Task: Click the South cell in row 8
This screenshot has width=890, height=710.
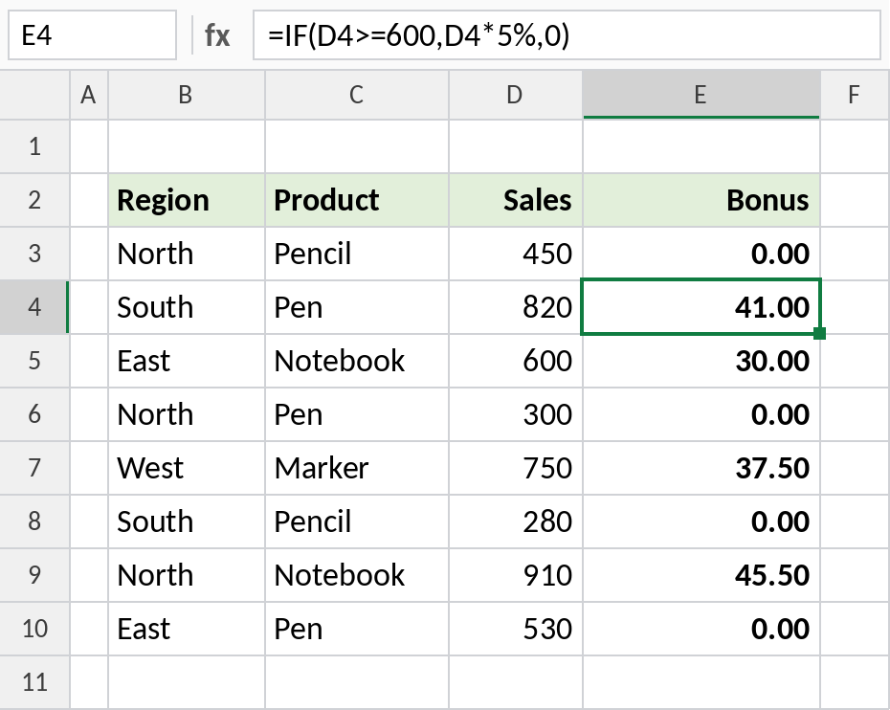Action: (x=187, y=521)
